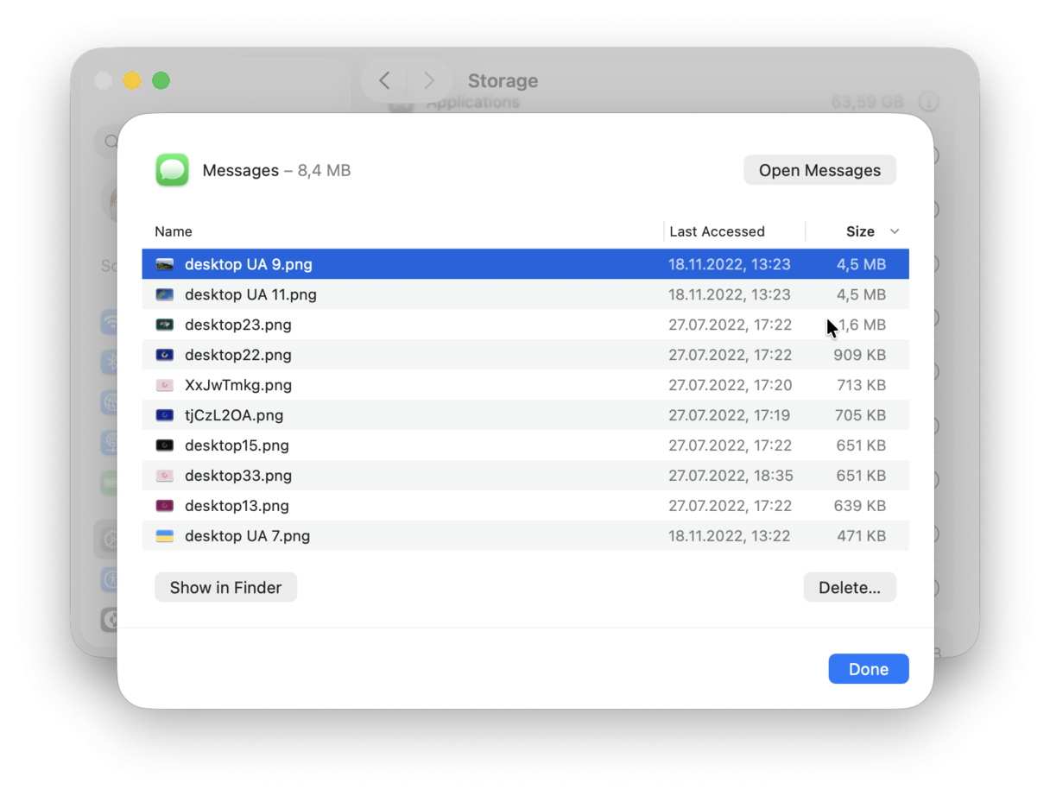Confirm with the Done button
The height and width of the screenshot is (802, 1050).
(x=869, y=668)
